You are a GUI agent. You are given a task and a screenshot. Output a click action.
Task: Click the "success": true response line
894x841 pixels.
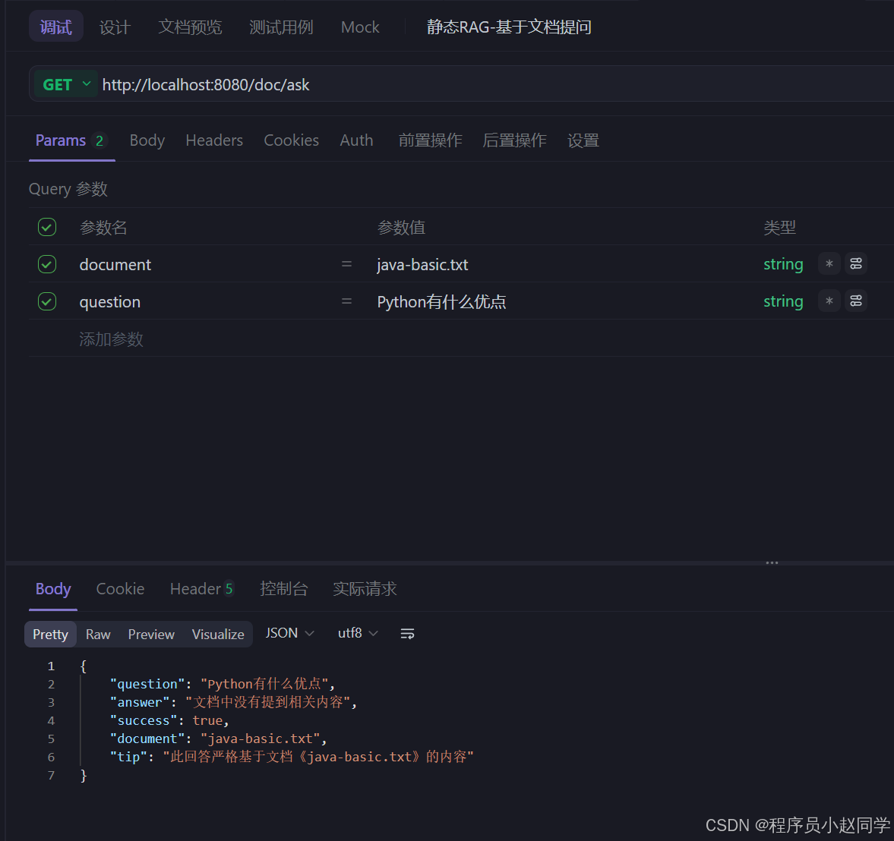pyautogui.click(x=169, y=720)
